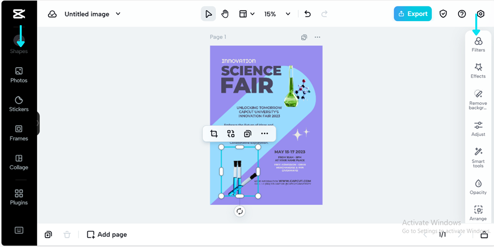The image size is (494, 247).
Task: Click the WWW.CAPCUT.COM text
Action: coord(294,181)
